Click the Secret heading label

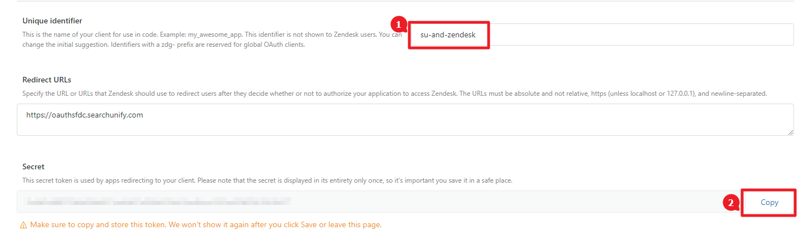tap(34, 167)
